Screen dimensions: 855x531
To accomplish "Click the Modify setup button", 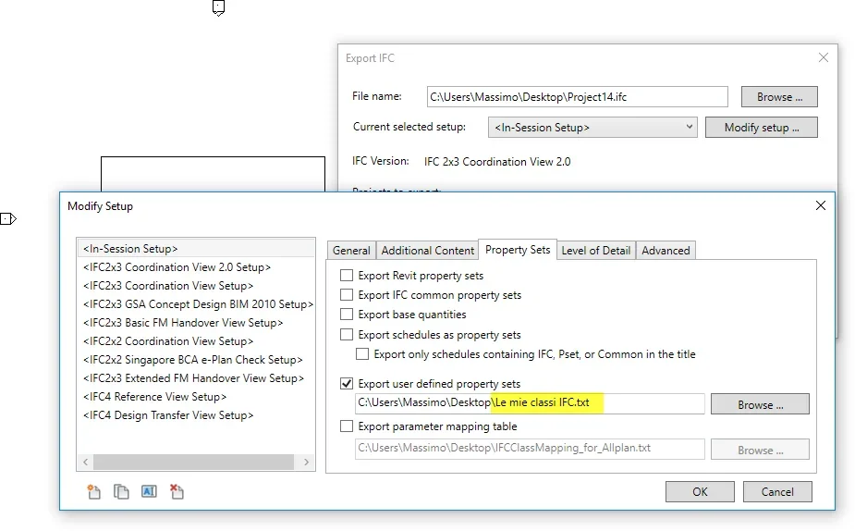I will tap(762, 127).
